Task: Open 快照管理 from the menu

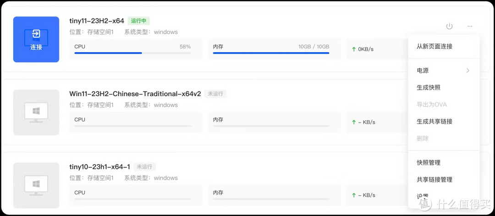Action: pyautogui.click(x=444, y=163)
